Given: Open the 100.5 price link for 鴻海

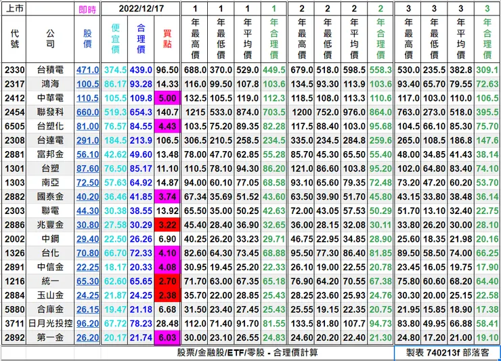Looking at the screenshot, I should [87, 84].
